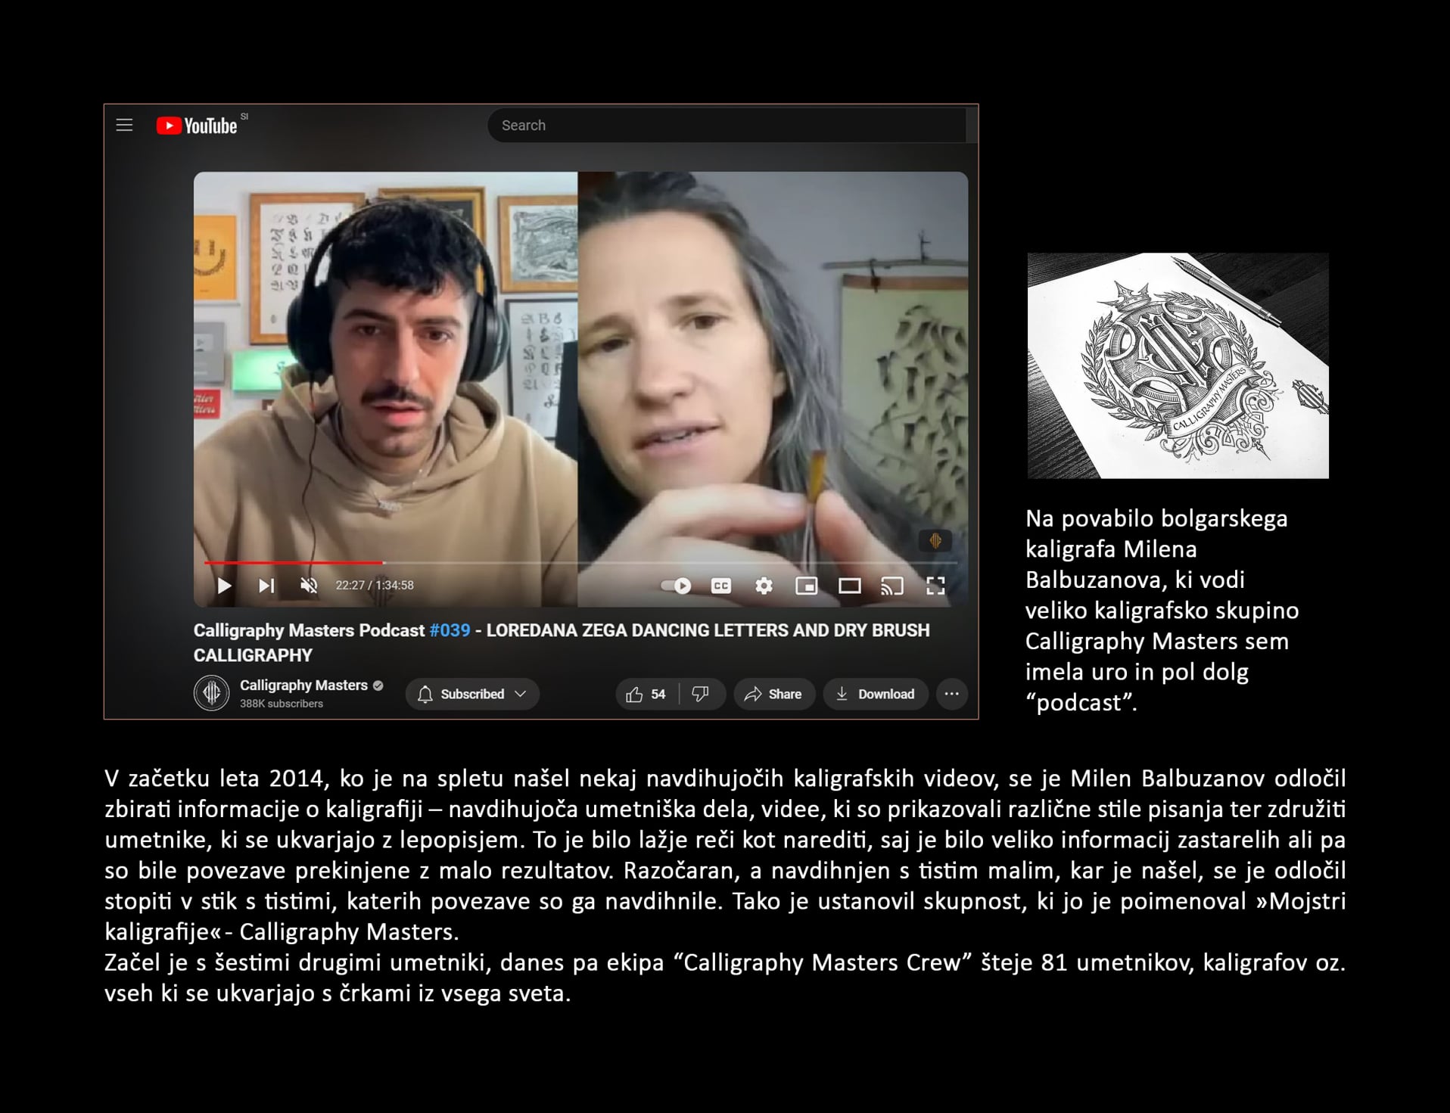Enter full screen mode
The height and width of the screenshot is (1113, 1450).
click(936, 586)
